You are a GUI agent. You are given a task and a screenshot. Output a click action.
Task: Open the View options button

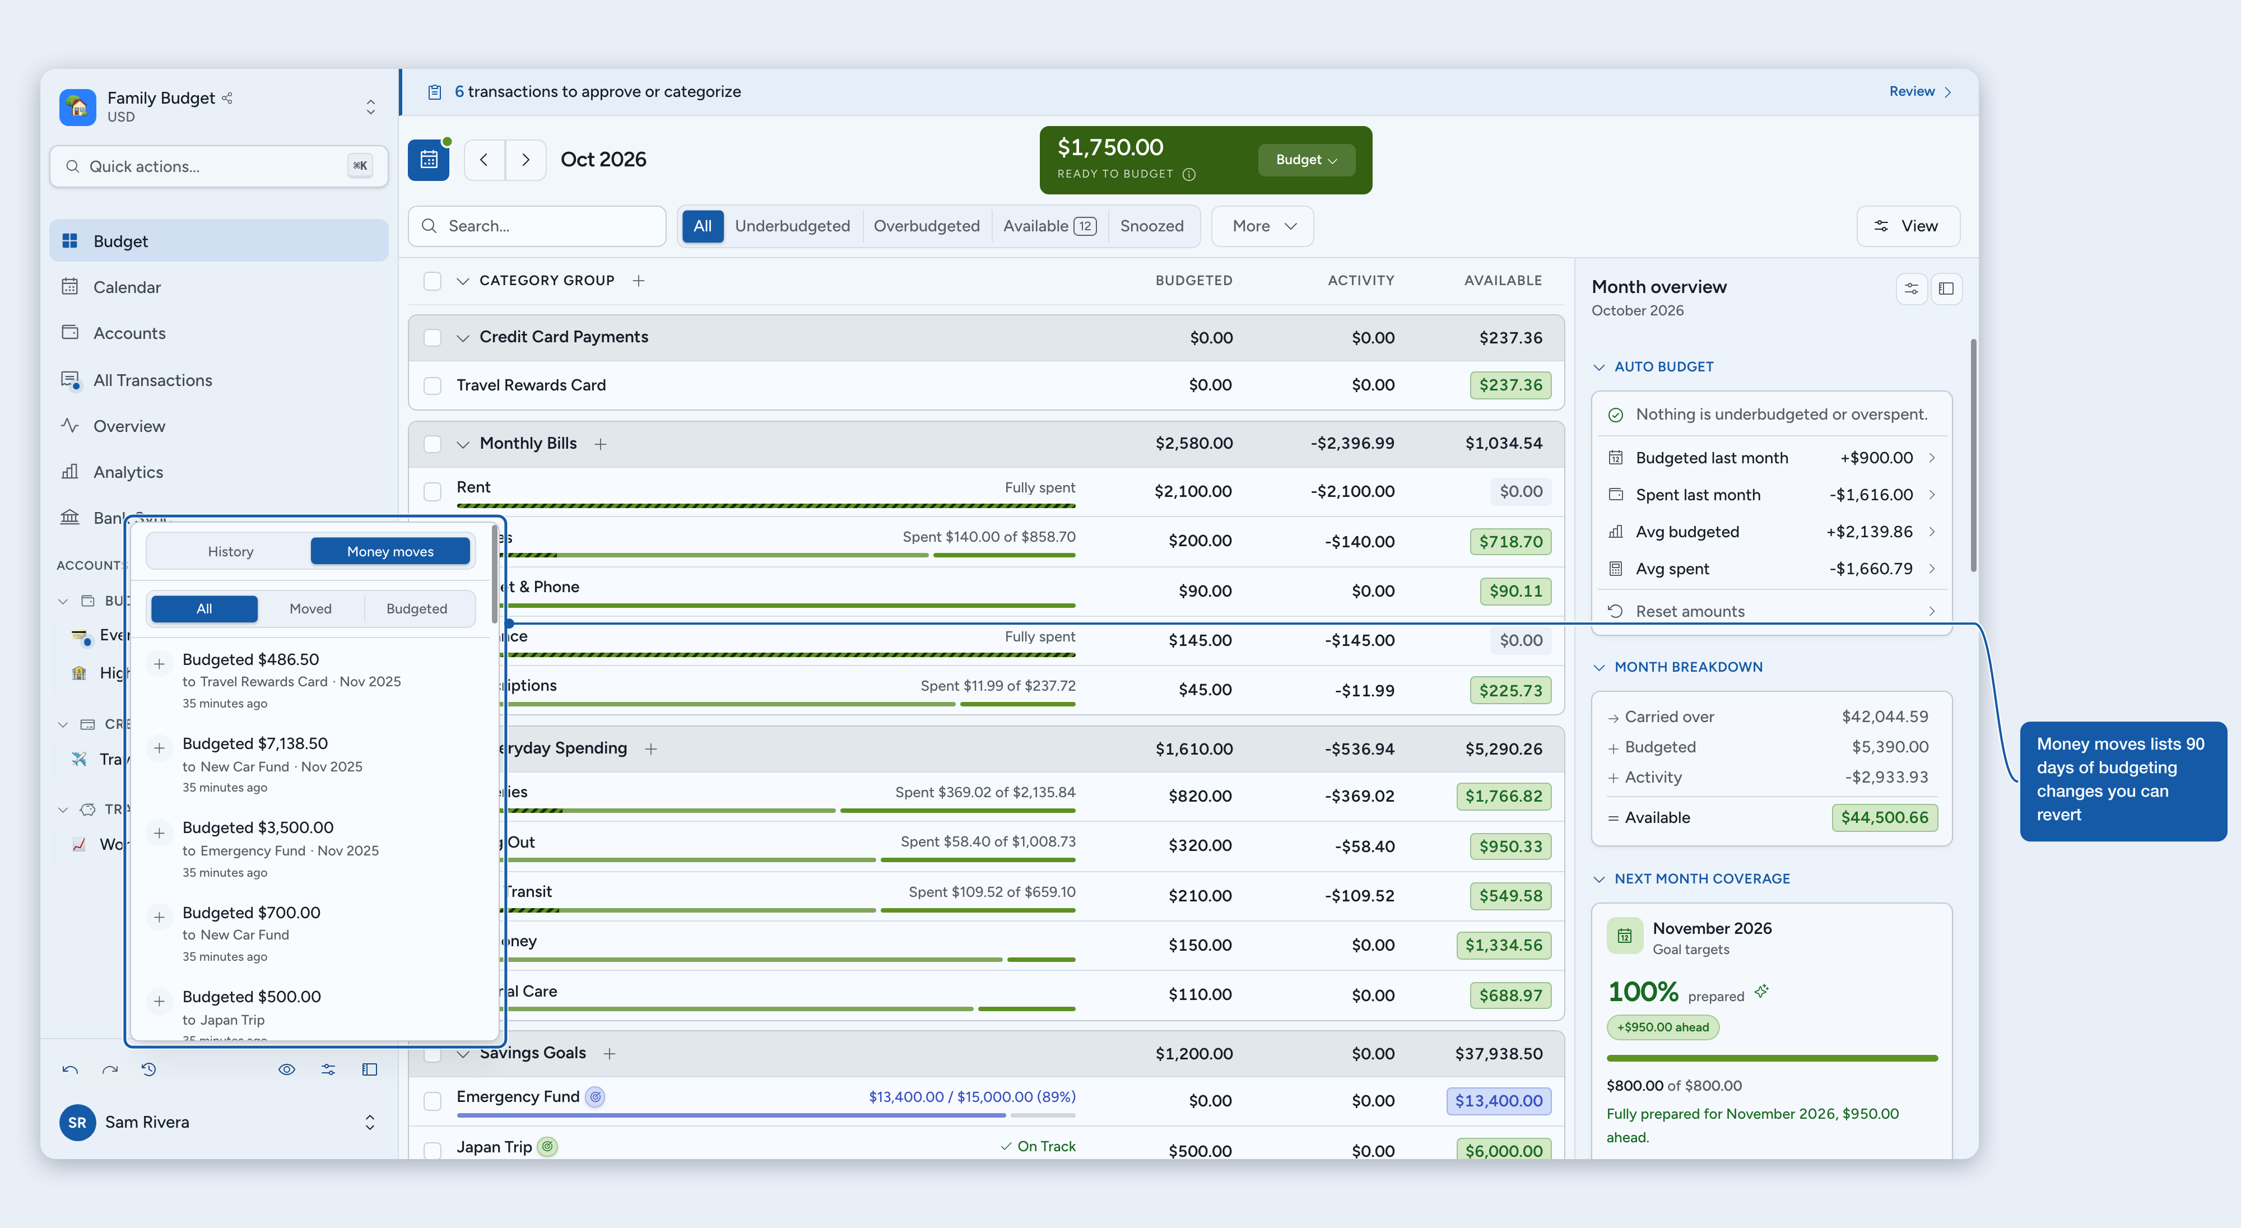[1909, 226]
